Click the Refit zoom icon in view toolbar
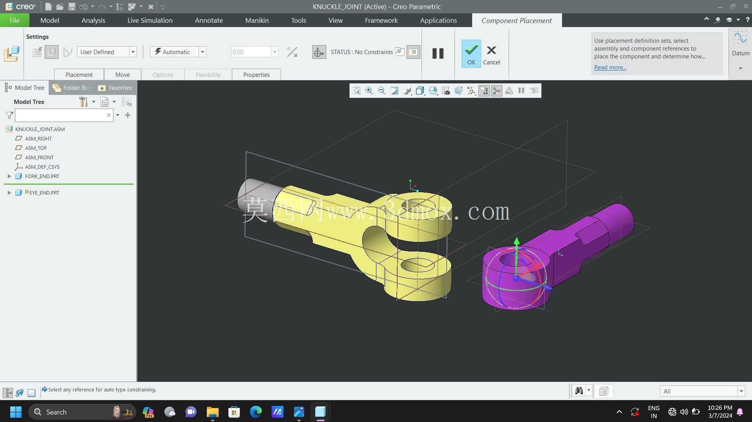The image size is (752, 422). point(356,91)
